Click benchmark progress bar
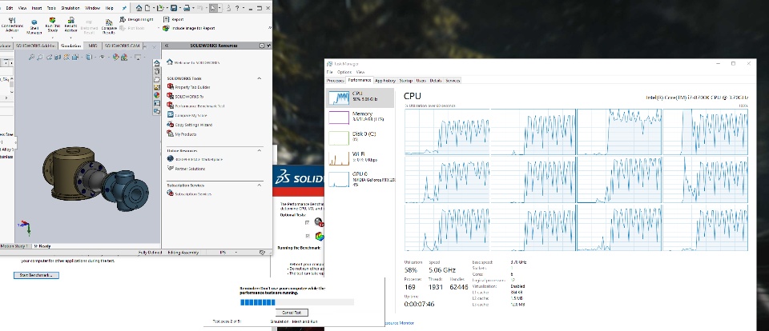This screenshot has height=331, width=769. [296, 302]
